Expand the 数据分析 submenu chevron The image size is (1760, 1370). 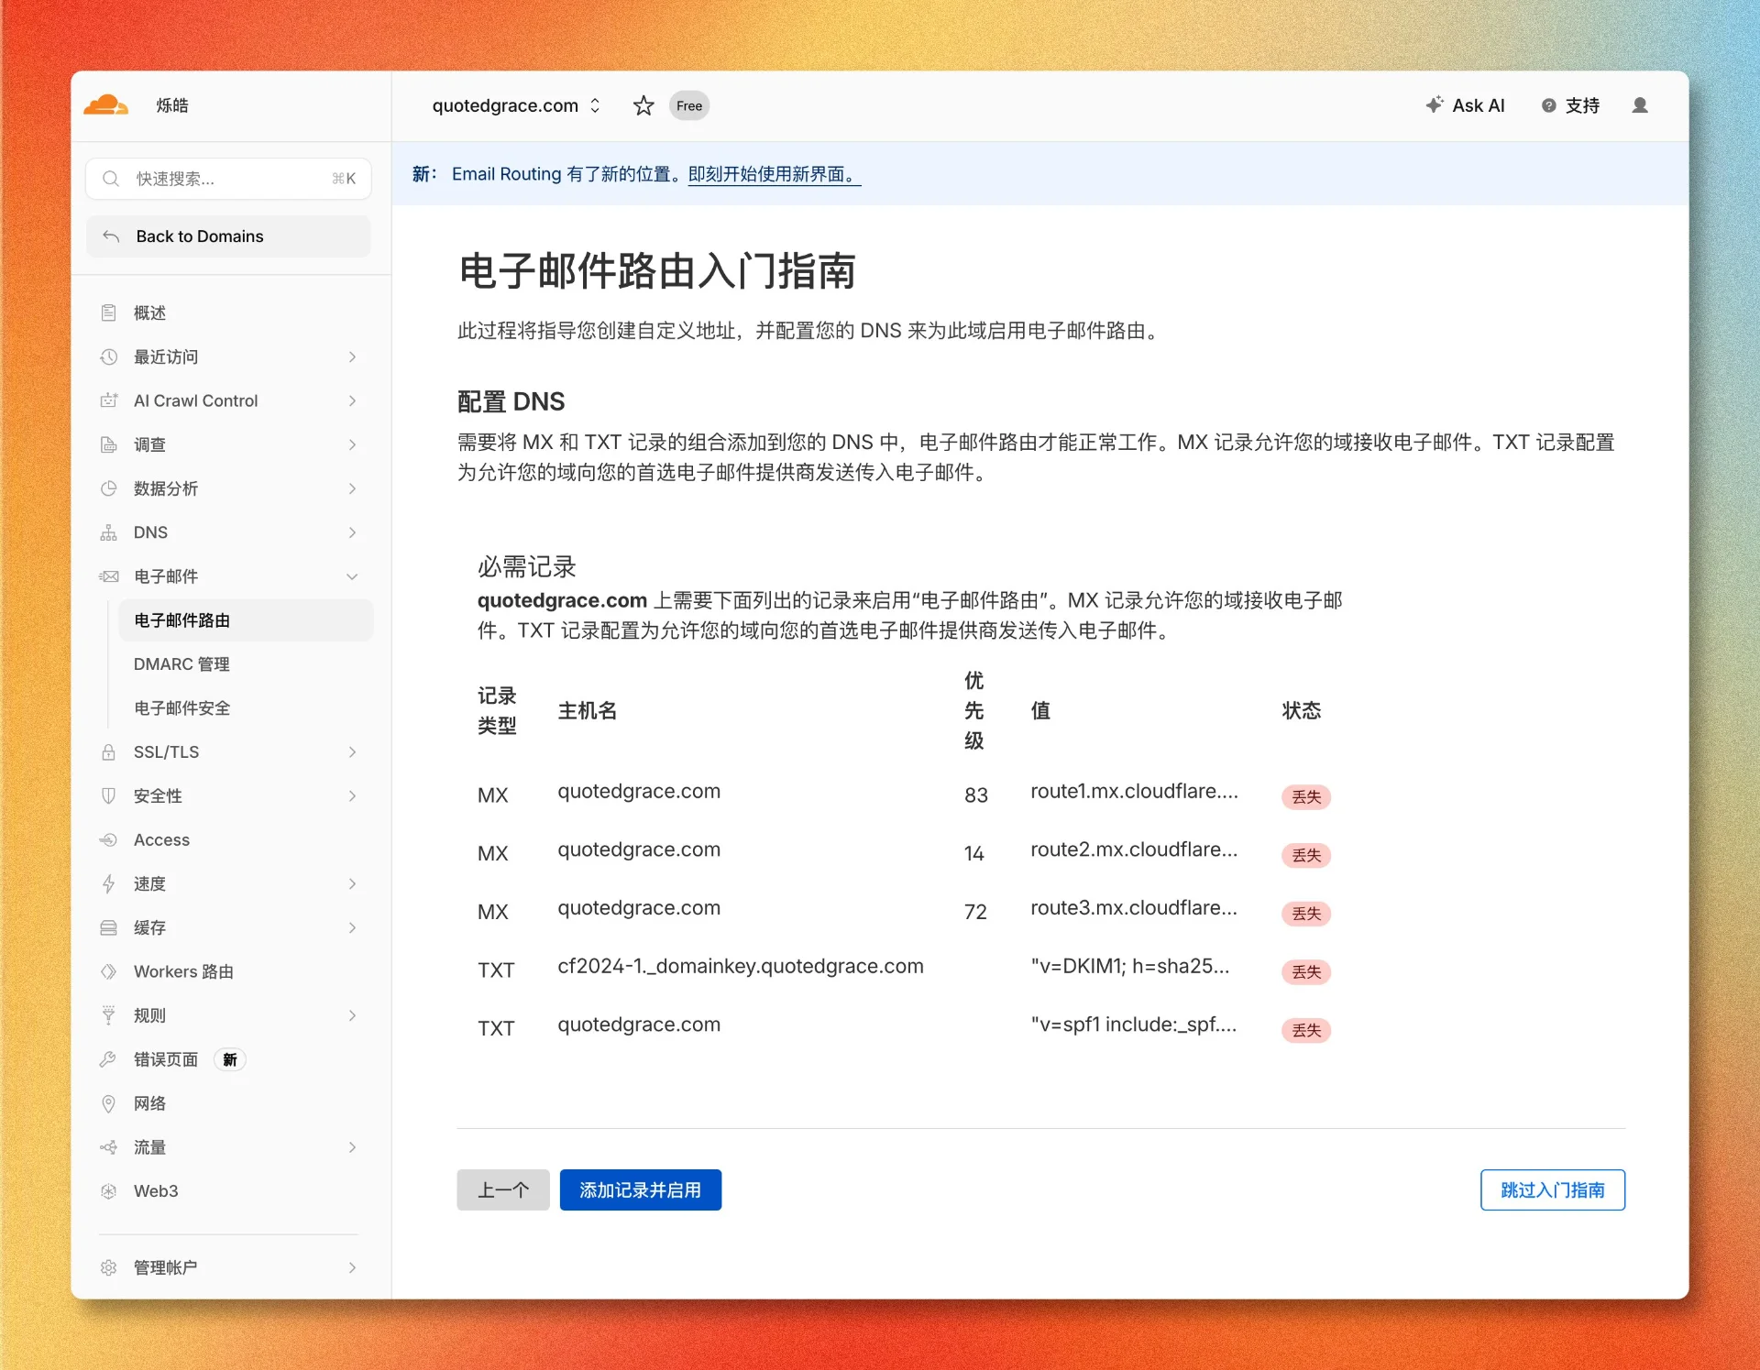[352, 488]
